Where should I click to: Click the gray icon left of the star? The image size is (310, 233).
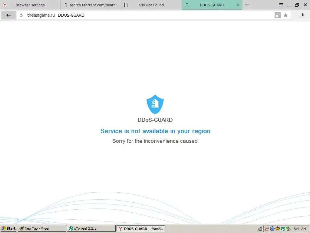point(278,15)
